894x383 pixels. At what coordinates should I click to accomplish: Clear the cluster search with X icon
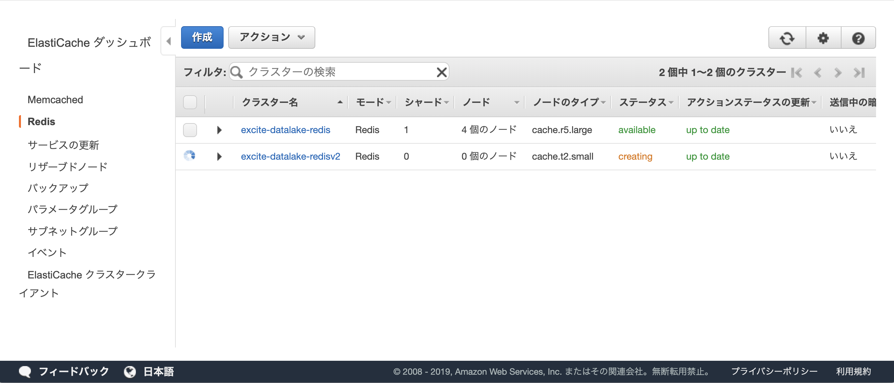click(441, 72)
